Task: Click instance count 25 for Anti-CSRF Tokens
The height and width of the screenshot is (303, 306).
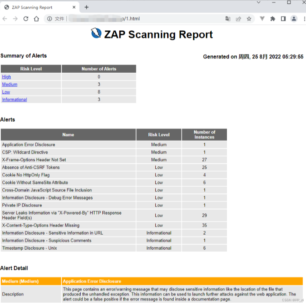Action: pyautogui.click(x=204, y=167)
